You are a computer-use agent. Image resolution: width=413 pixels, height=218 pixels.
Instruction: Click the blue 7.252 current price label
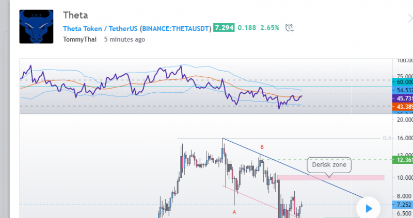pyautogui.click(x=403, y=205)
